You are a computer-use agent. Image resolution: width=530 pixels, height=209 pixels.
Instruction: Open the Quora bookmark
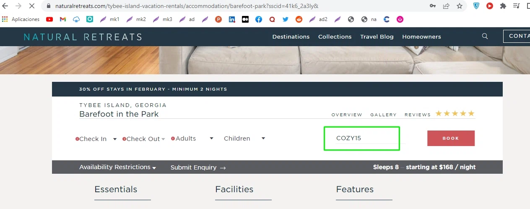[272, 19]
